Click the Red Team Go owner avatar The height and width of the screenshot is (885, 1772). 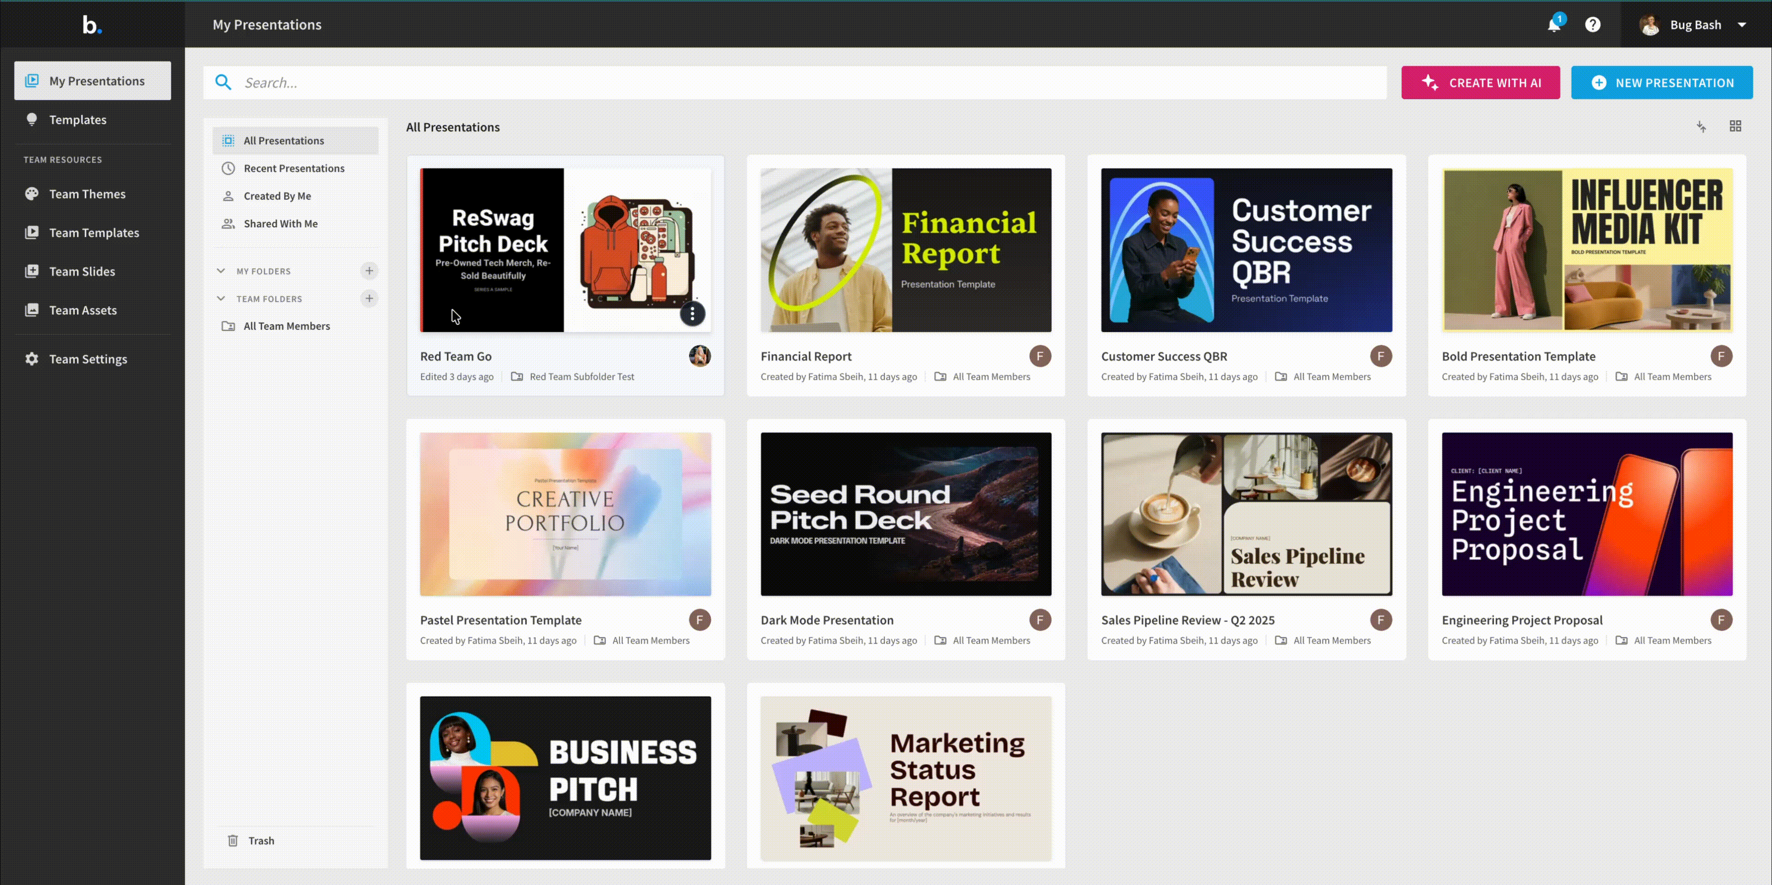click(x=700, y=356)
